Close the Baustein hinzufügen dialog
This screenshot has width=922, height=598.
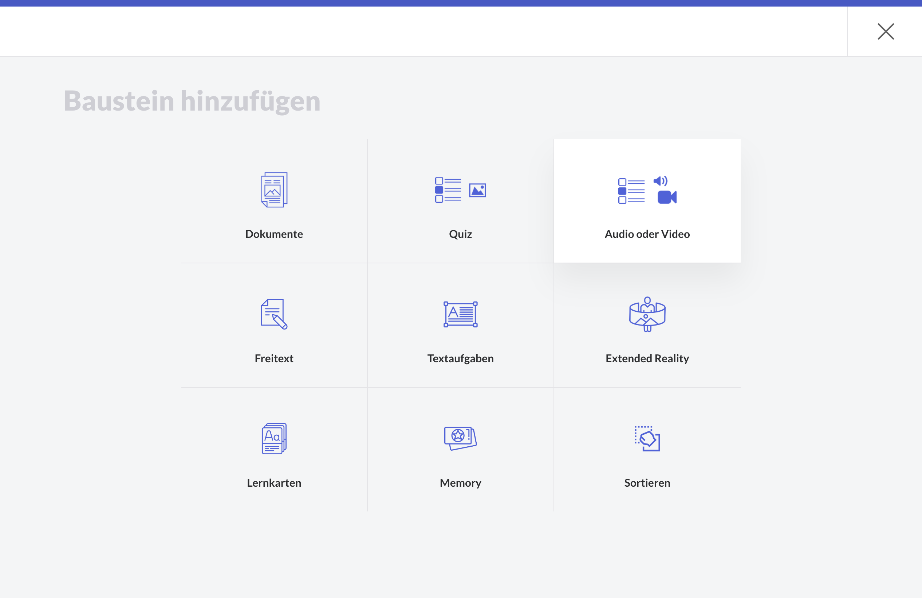click(886, 31)
